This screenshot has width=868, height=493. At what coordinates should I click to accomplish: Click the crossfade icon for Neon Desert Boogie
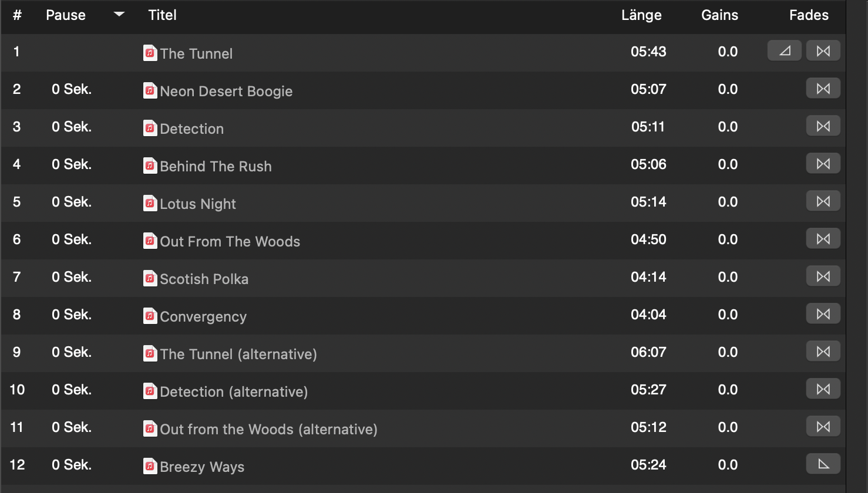823,89
